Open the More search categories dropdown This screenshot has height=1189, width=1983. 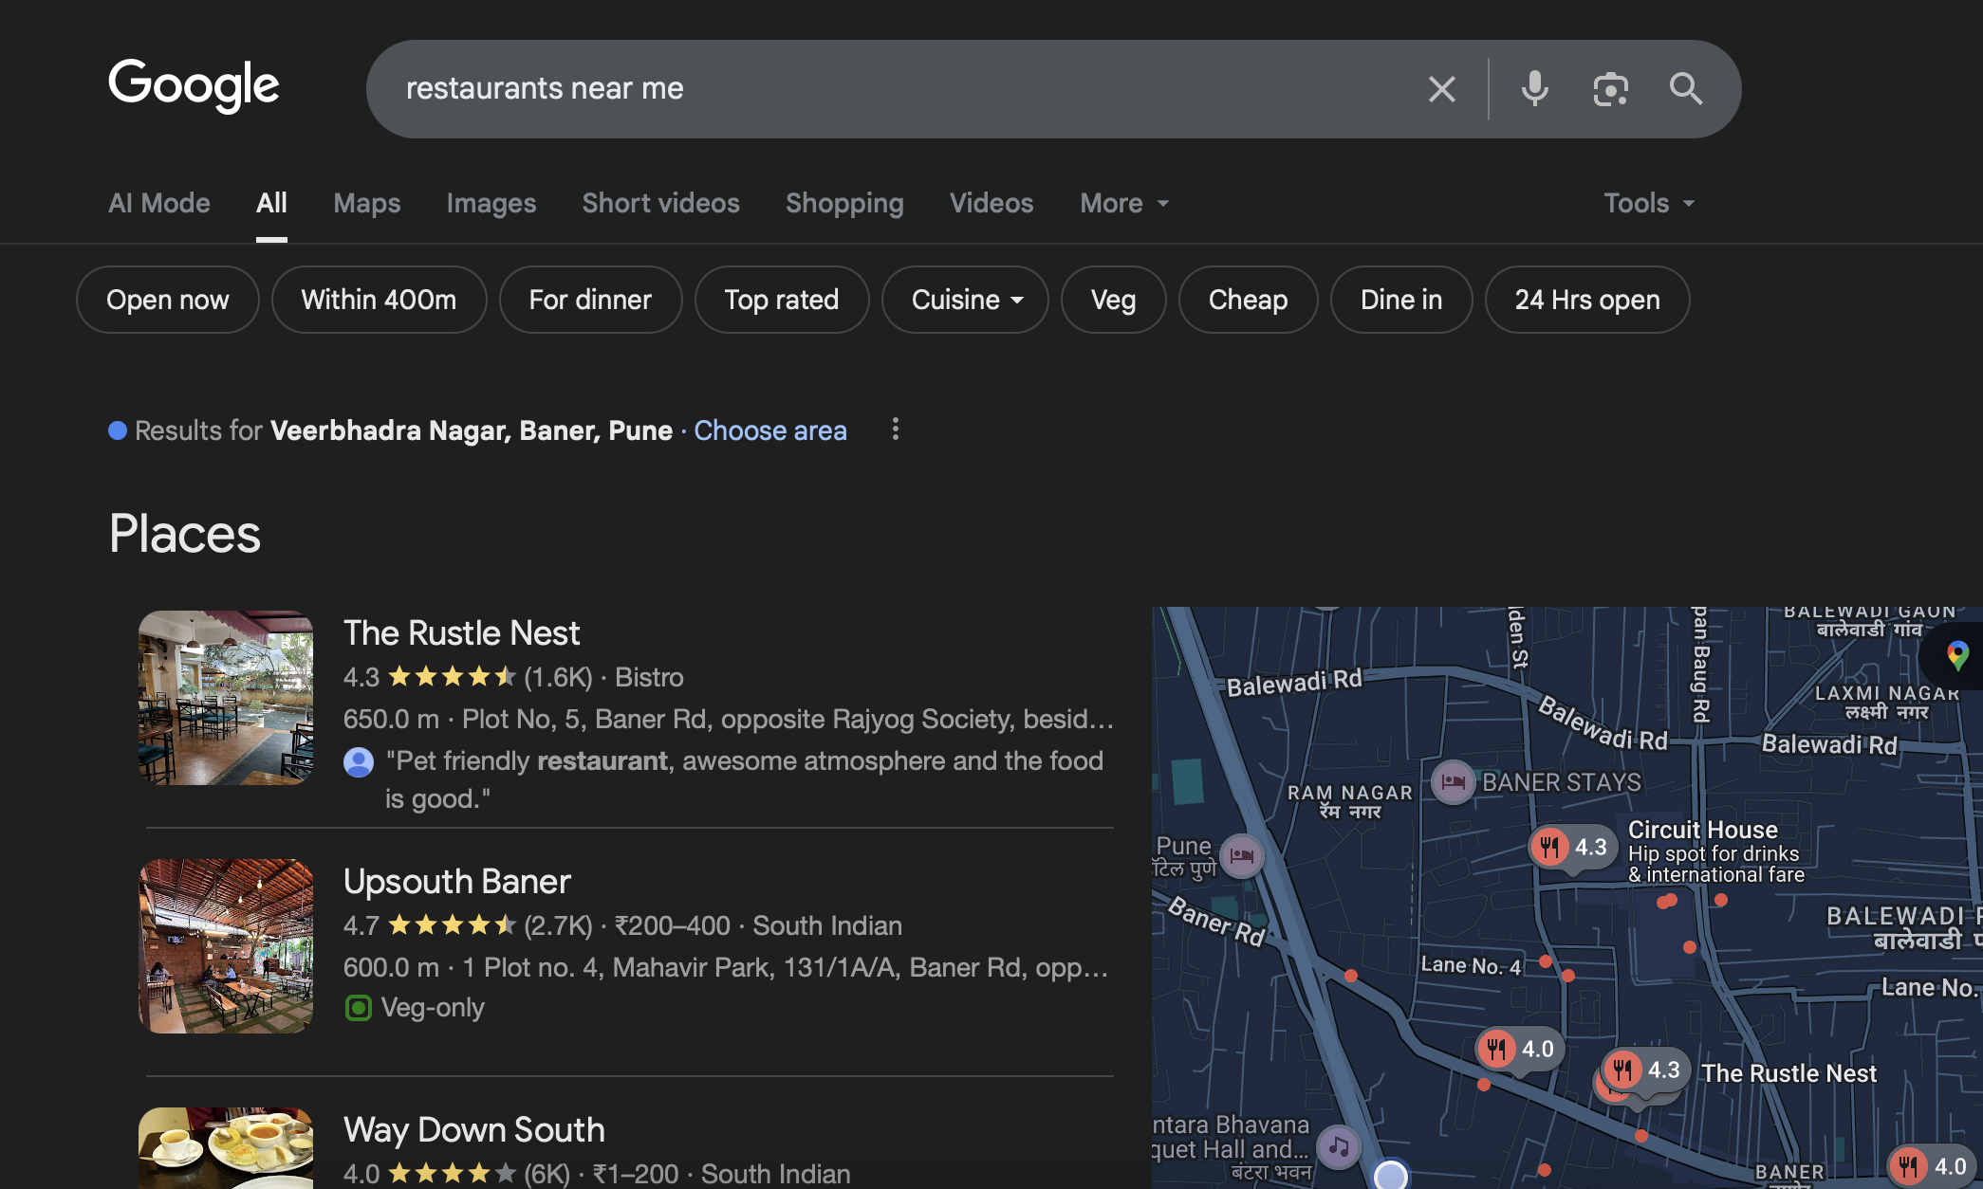(x=1123, y=203)
